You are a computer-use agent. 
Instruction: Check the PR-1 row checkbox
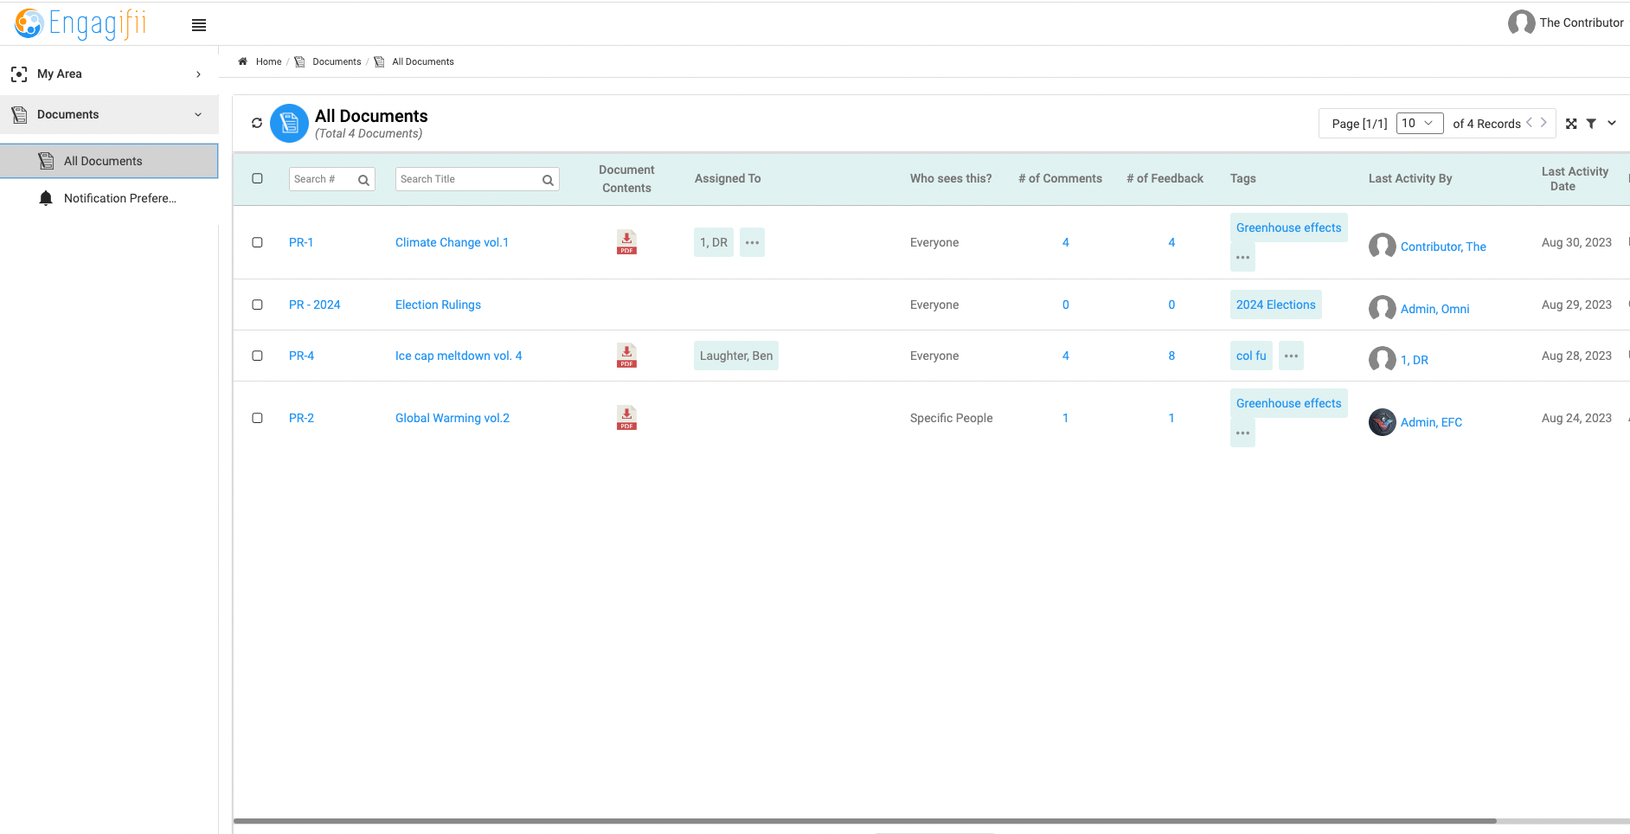(x=257, y=242)
